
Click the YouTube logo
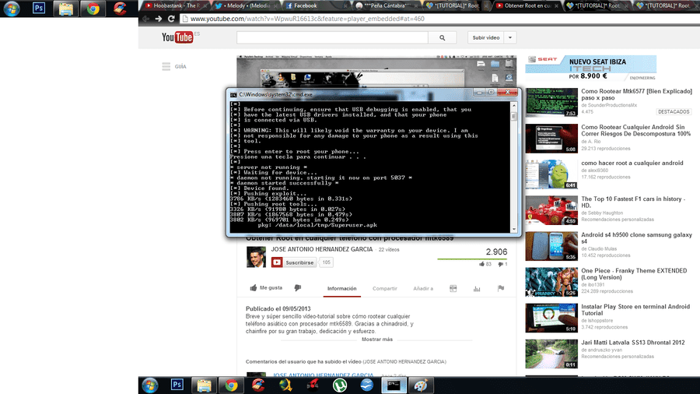[x=177, y=37]
